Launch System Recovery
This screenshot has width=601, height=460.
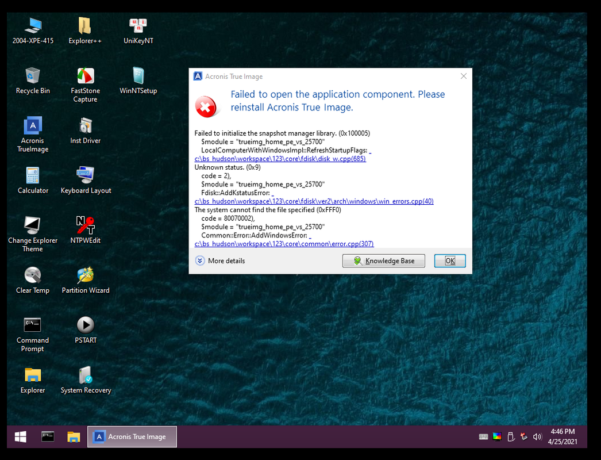pos(86,380)
